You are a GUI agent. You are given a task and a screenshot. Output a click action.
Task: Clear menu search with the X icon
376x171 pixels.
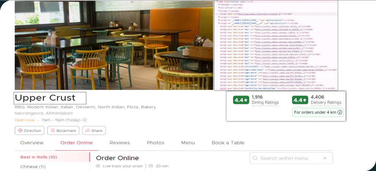point(325,158)
